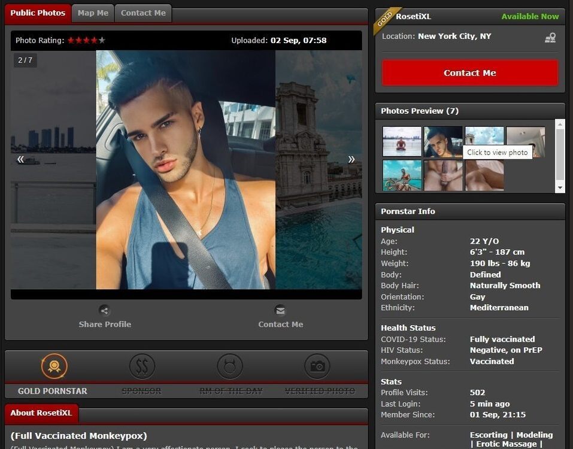The width and height of the screenshot is (573, 449).
Task: Switch to the Map Me tab
Action: point(93,13)
